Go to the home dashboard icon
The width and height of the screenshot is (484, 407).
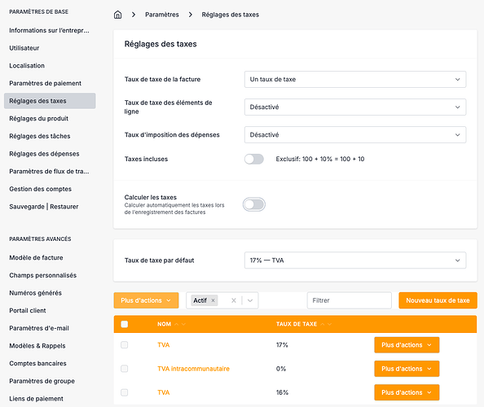pyautogui.click(x=117, y=15)
